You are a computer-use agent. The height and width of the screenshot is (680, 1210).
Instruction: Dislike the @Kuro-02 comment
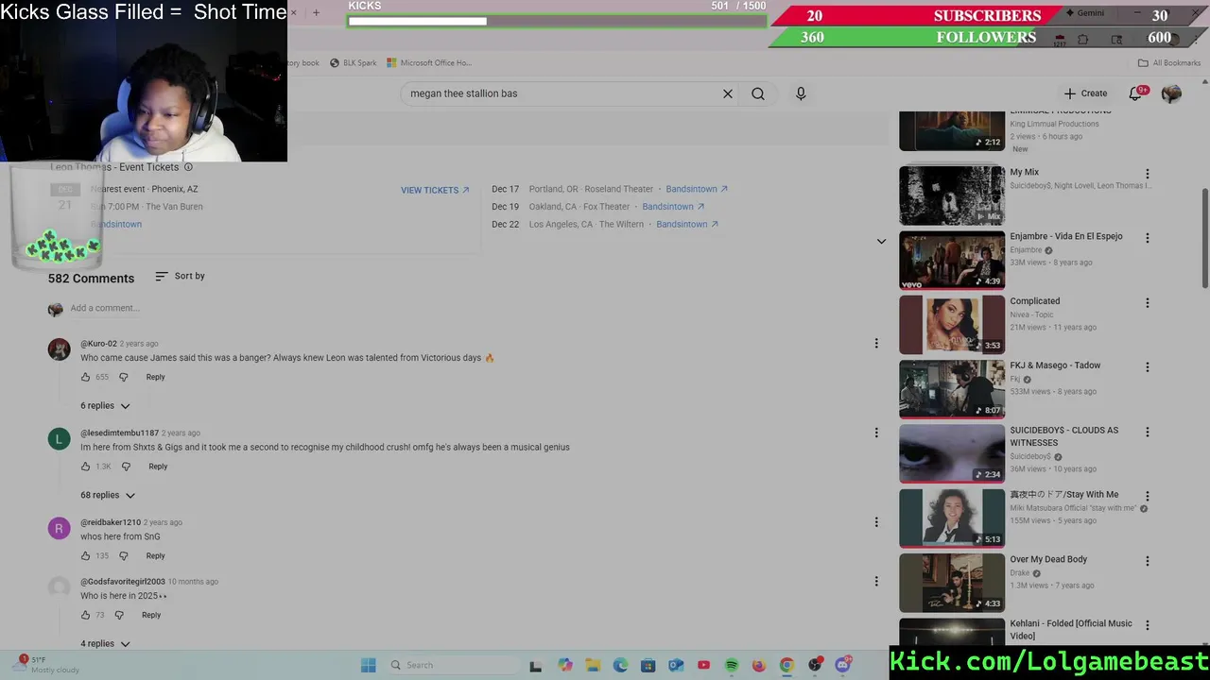[123, 377]
